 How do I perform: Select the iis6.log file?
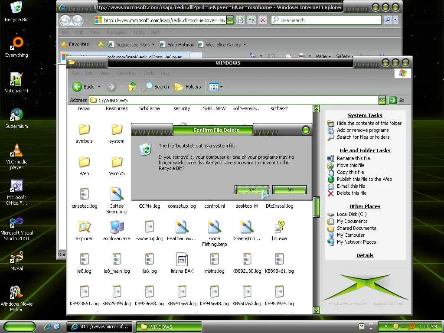149,263
